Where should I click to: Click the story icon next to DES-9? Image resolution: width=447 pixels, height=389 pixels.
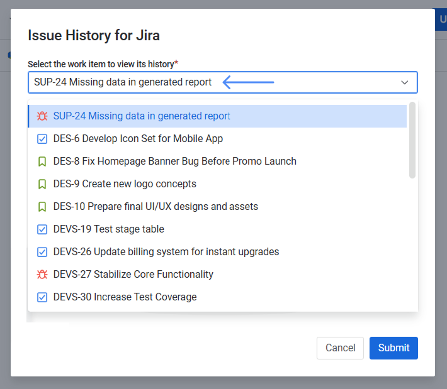(x=42, y=184)
